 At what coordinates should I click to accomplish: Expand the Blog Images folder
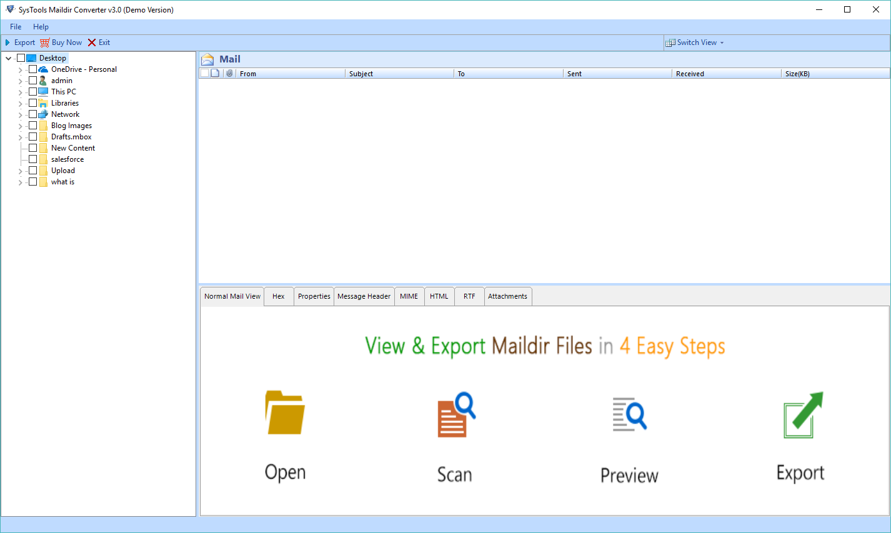[20, 126]
